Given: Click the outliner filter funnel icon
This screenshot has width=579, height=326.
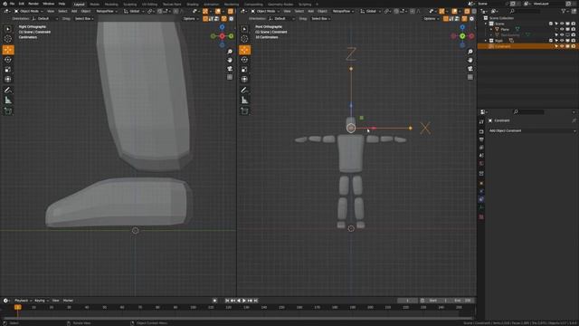Looking at the screenshot, I should pos(564,12).
